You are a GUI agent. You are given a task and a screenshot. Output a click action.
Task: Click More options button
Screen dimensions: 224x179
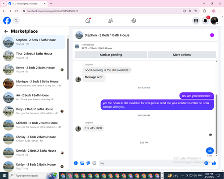pyautogui.click(x=182, y=55)
